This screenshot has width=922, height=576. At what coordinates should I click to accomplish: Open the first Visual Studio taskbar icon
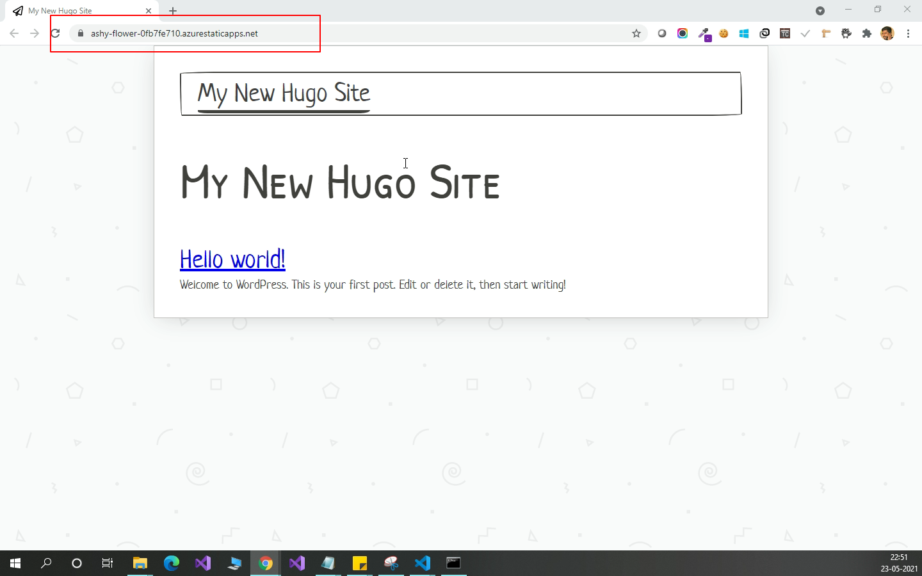click(x=202, y=563)
